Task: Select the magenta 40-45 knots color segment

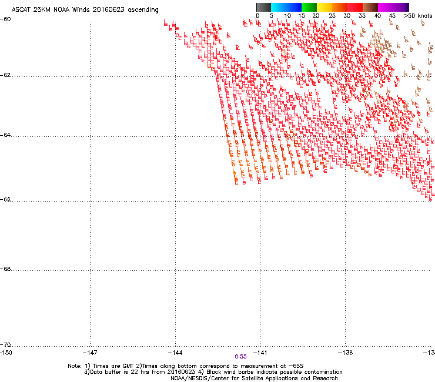Action: [x=386, y=7]
